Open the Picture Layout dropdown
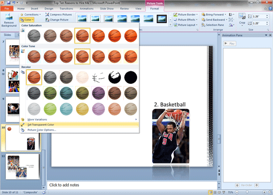This screenshot has height=195, width=273. 186,25
